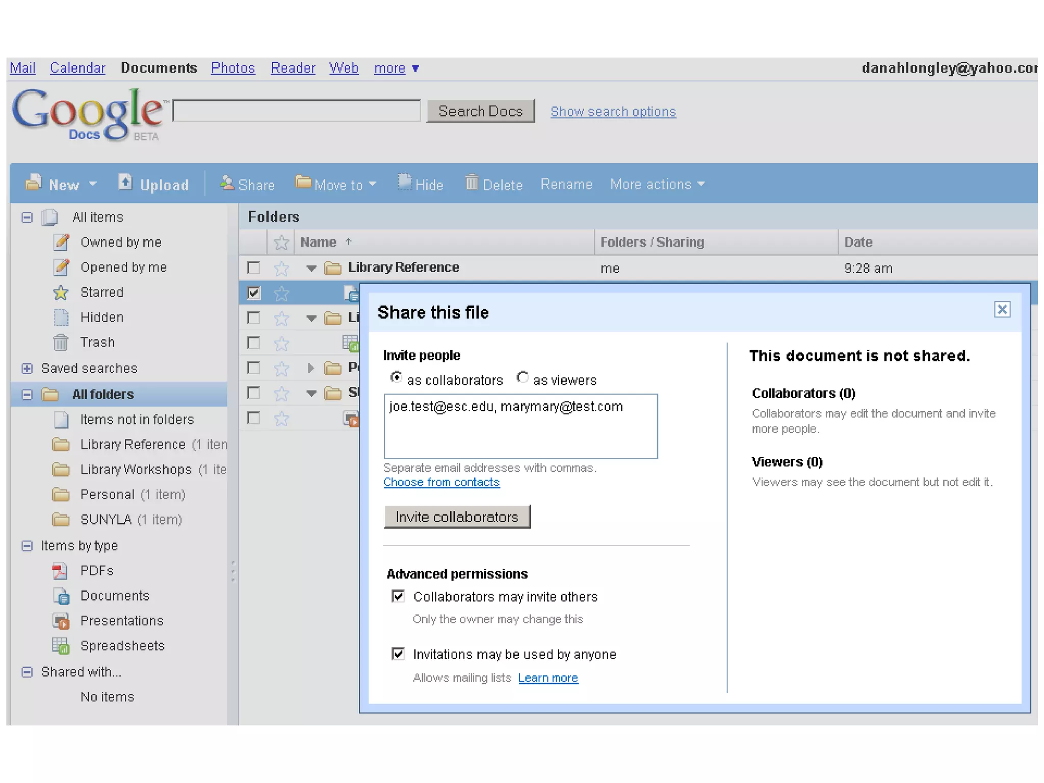Image resolution: width=1044 pixels, height=783 pixels.
Task: Click the 'Invite collaborators' button
Action: 457,516
